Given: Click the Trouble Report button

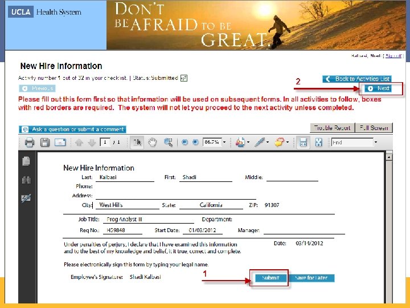Looking at the screenshot, I should coord(333,128).
